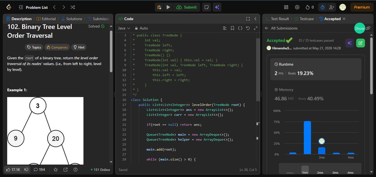Screen dimensions: 376x177
Task: Open the help question mark icon
Action: 76,169
